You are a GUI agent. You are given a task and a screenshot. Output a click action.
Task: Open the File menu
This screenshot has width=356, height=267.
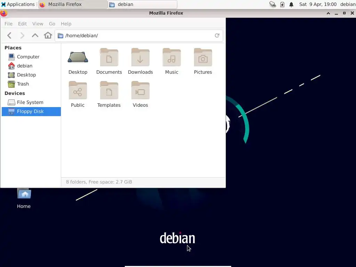[x=8, y=24]
